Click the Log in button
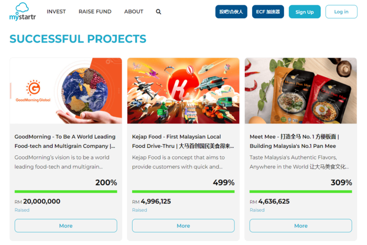The height and width of the screenshot is (245, 367). pos(341,12)
